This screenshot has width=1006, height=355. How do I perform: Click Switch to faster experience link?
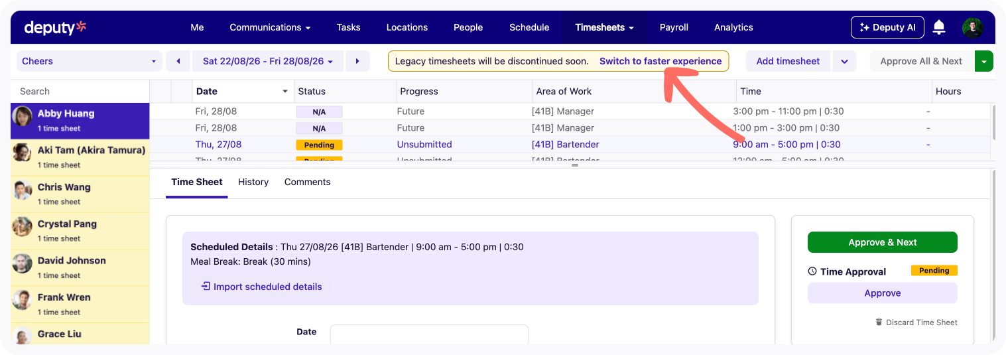[x=660, y=61]
